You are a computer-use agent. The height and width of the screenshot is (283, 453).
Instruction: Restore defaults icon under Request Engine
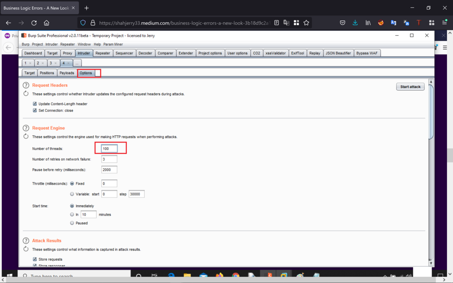click(x=26, y=136)
